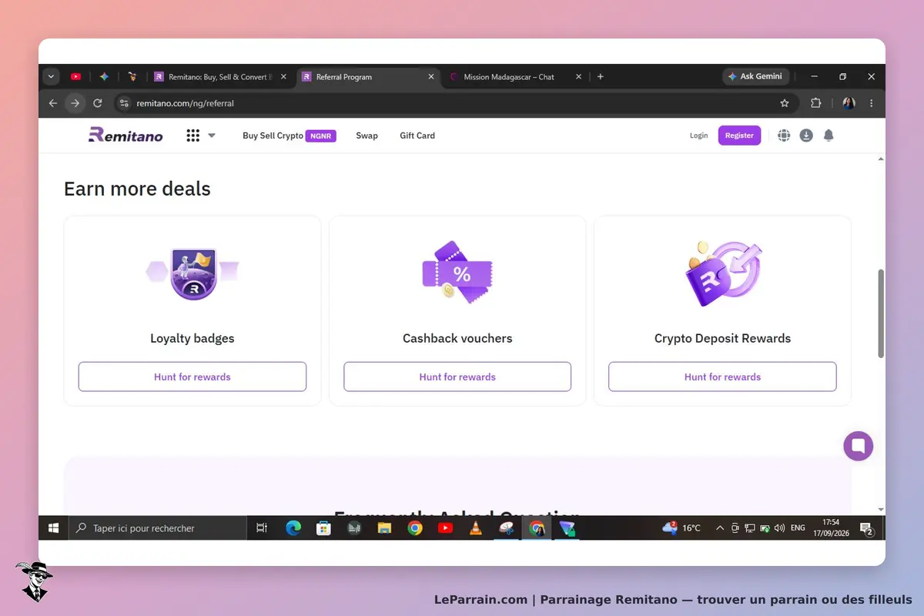Click the download app icon
The width and height of the screenshot is (924, 616).
click(806, 136)
